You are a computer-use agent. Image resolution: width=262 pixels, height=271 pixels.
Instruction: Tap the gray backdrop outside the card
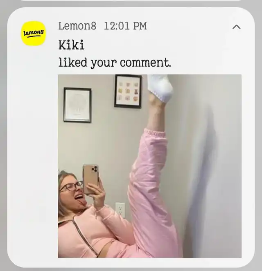[3, 138]
